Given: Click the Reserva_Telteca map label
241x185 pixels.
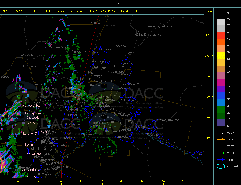Looking at the screenshot, I should click(x=160, y=26).
